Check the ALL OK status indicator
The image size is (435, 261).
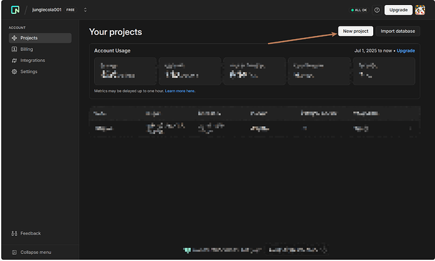pyautogui.click(x=359, y=10)
